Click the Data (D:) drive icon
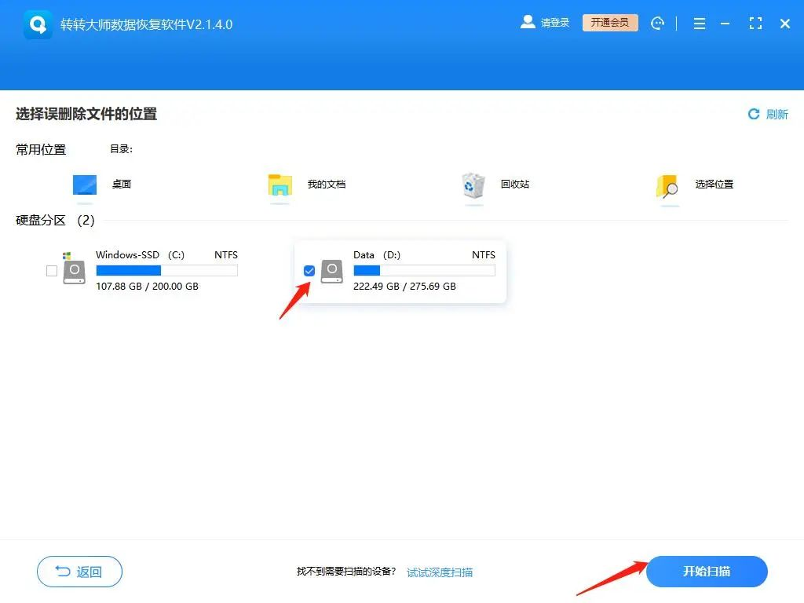This screenshot has height=603, width=804. (x=332, y=270)
